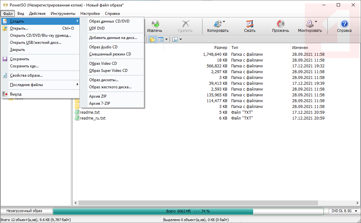This screenshot has height=223, width=361.
Task: Click the readme.txt file icon
Action: [x=77, y=112]
